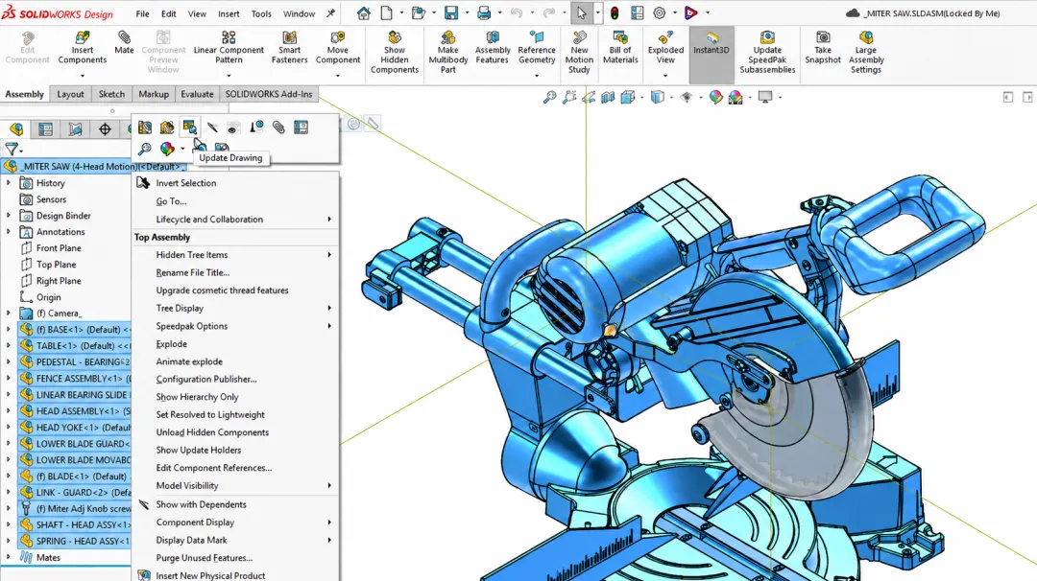Click Smart Fasteners tool
1037x581 pixels.
[289, 48]
